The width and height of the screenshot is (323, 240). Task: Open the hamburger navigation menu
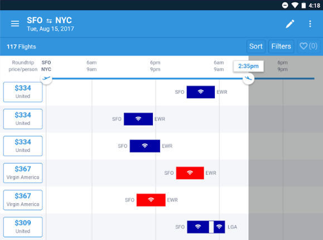pos(15,23)
